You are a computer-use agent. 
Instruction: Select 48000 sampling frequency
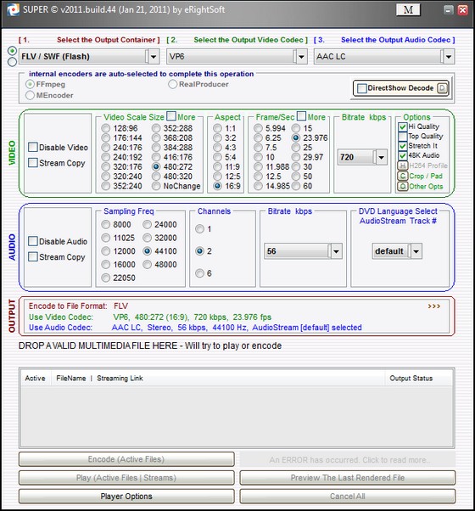[147, 264]
